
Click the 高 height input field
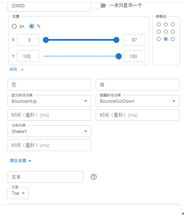(138, 85)
